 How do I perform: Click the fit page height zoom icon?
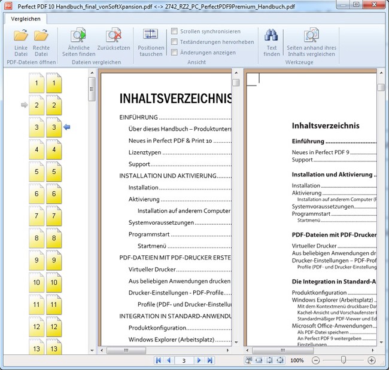click(269, 360)
